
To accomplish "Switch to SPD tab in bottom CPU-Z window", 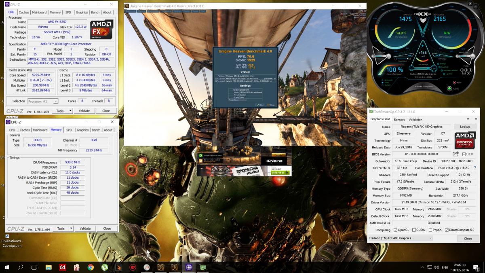I will 69,130.
